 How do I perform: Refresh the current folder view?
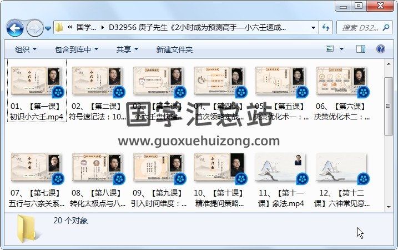coord(326,27)
